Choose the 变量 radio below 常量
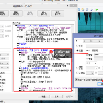The width and height of the screenshot is (103, 103). 87,59
